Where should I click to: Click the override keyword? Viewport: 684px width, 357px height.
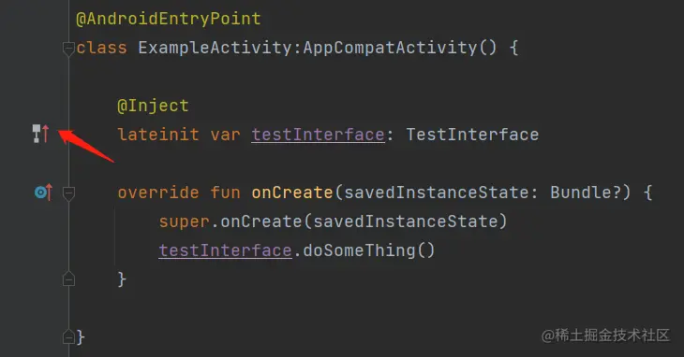tap(158, 193)
